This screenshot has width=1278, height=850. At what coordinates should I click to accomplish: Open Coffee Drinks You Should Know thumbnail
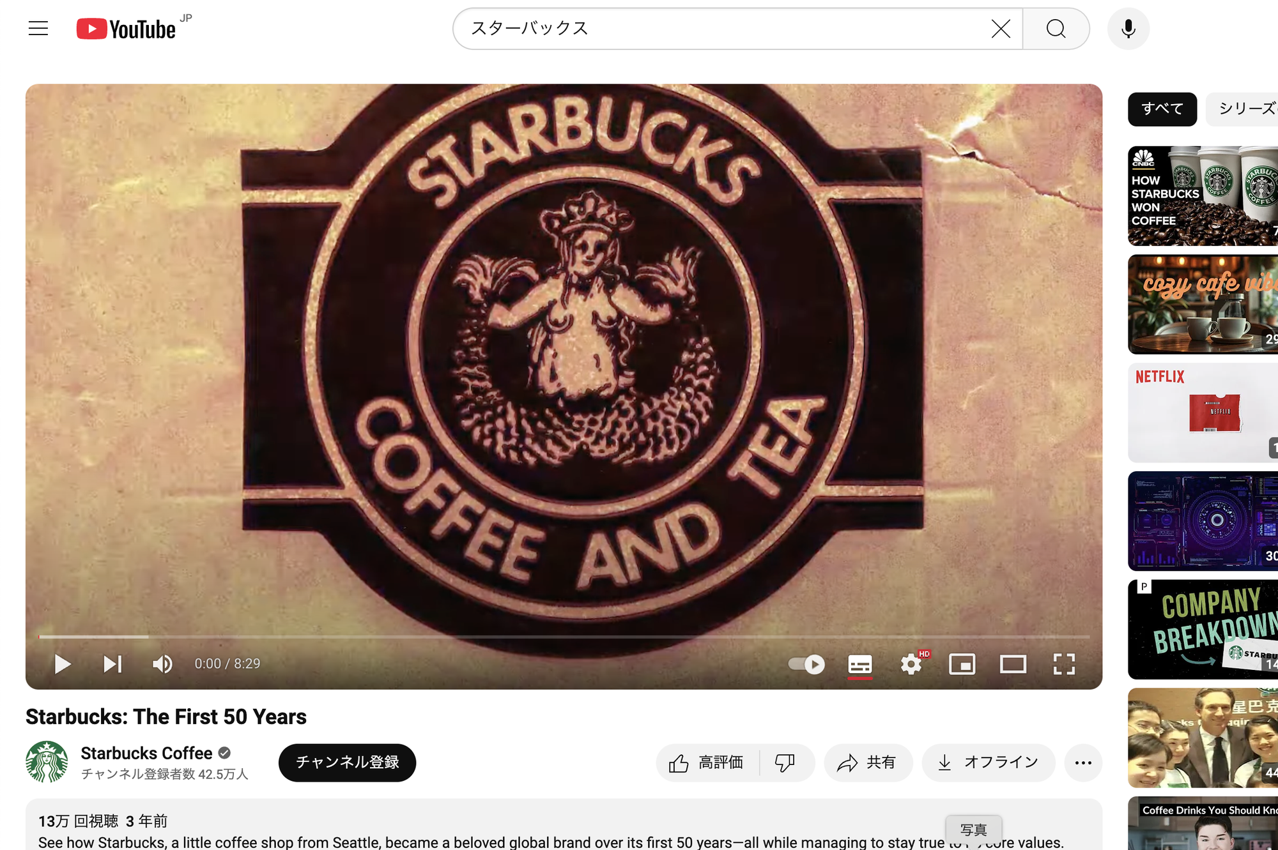[1203, 823]
